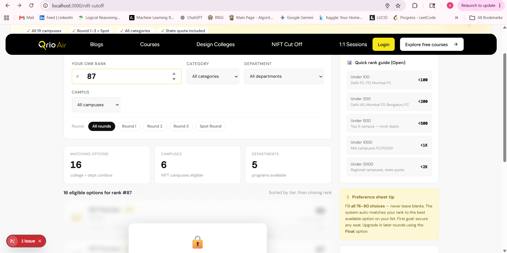Reload the page with refresh icon
This screenshot has width=507, height=253.
tap(31, 6)
